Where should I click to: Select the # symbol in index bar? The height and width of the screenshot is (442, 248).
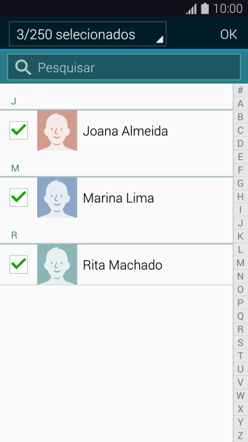[241, 91]
